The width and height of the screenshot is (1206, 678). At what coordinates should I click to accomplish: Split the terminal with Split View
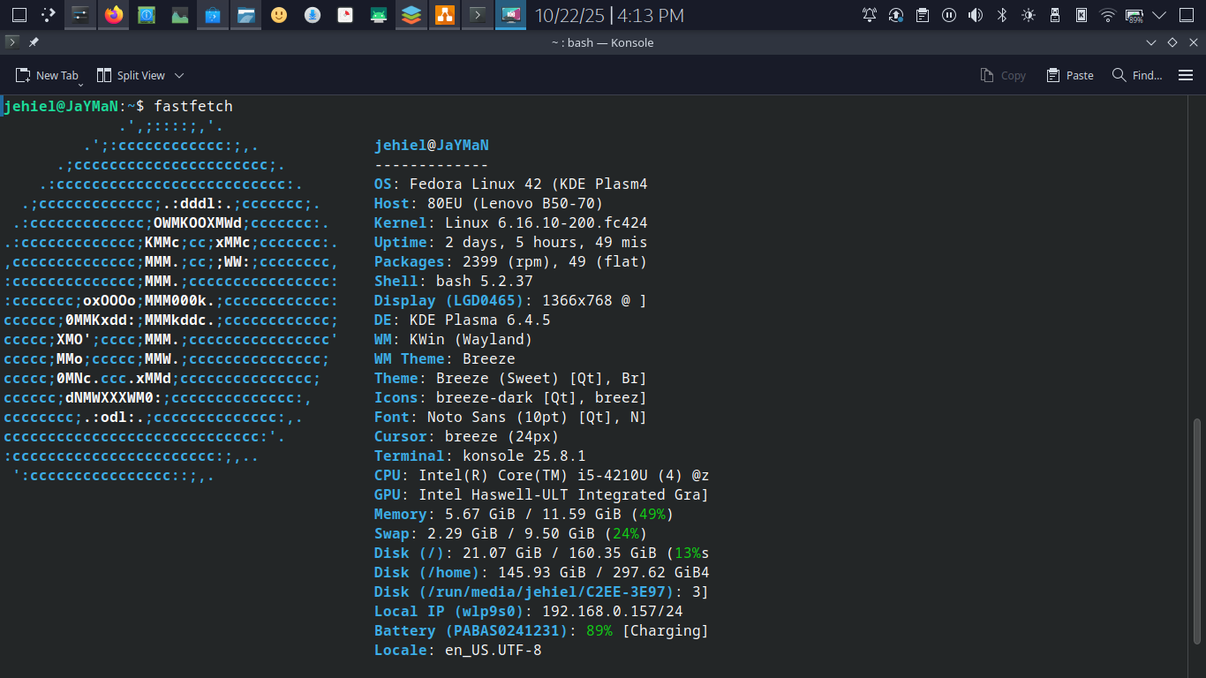131,76
